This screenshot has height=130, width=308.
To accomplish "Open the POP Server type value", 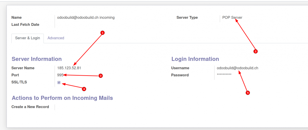I will pos(232,18).
